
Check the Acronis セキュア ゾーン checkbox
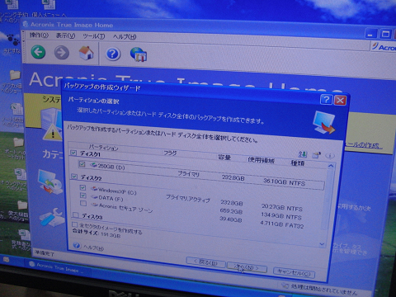83,203
